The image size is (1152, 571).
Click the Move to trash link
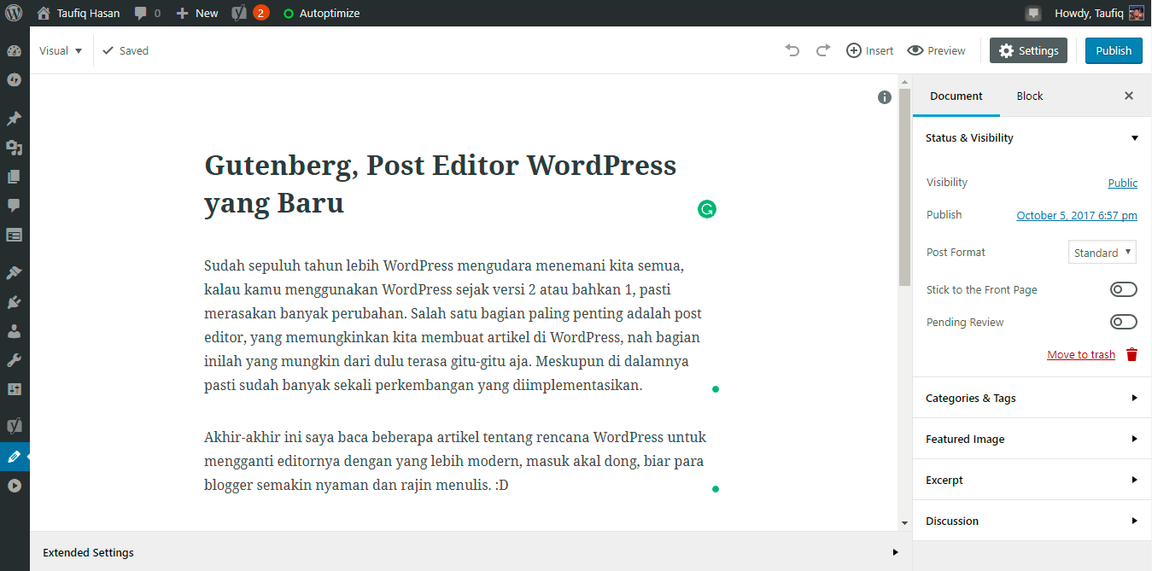(1081, 354)
